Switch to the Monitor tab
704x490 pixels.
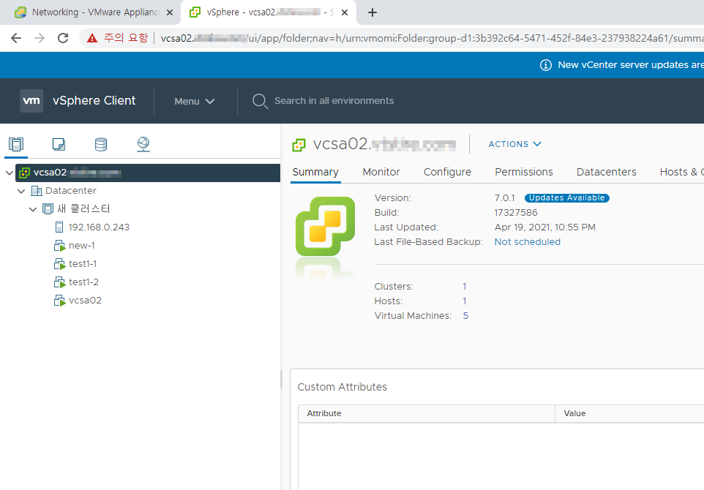click(381, 172)
